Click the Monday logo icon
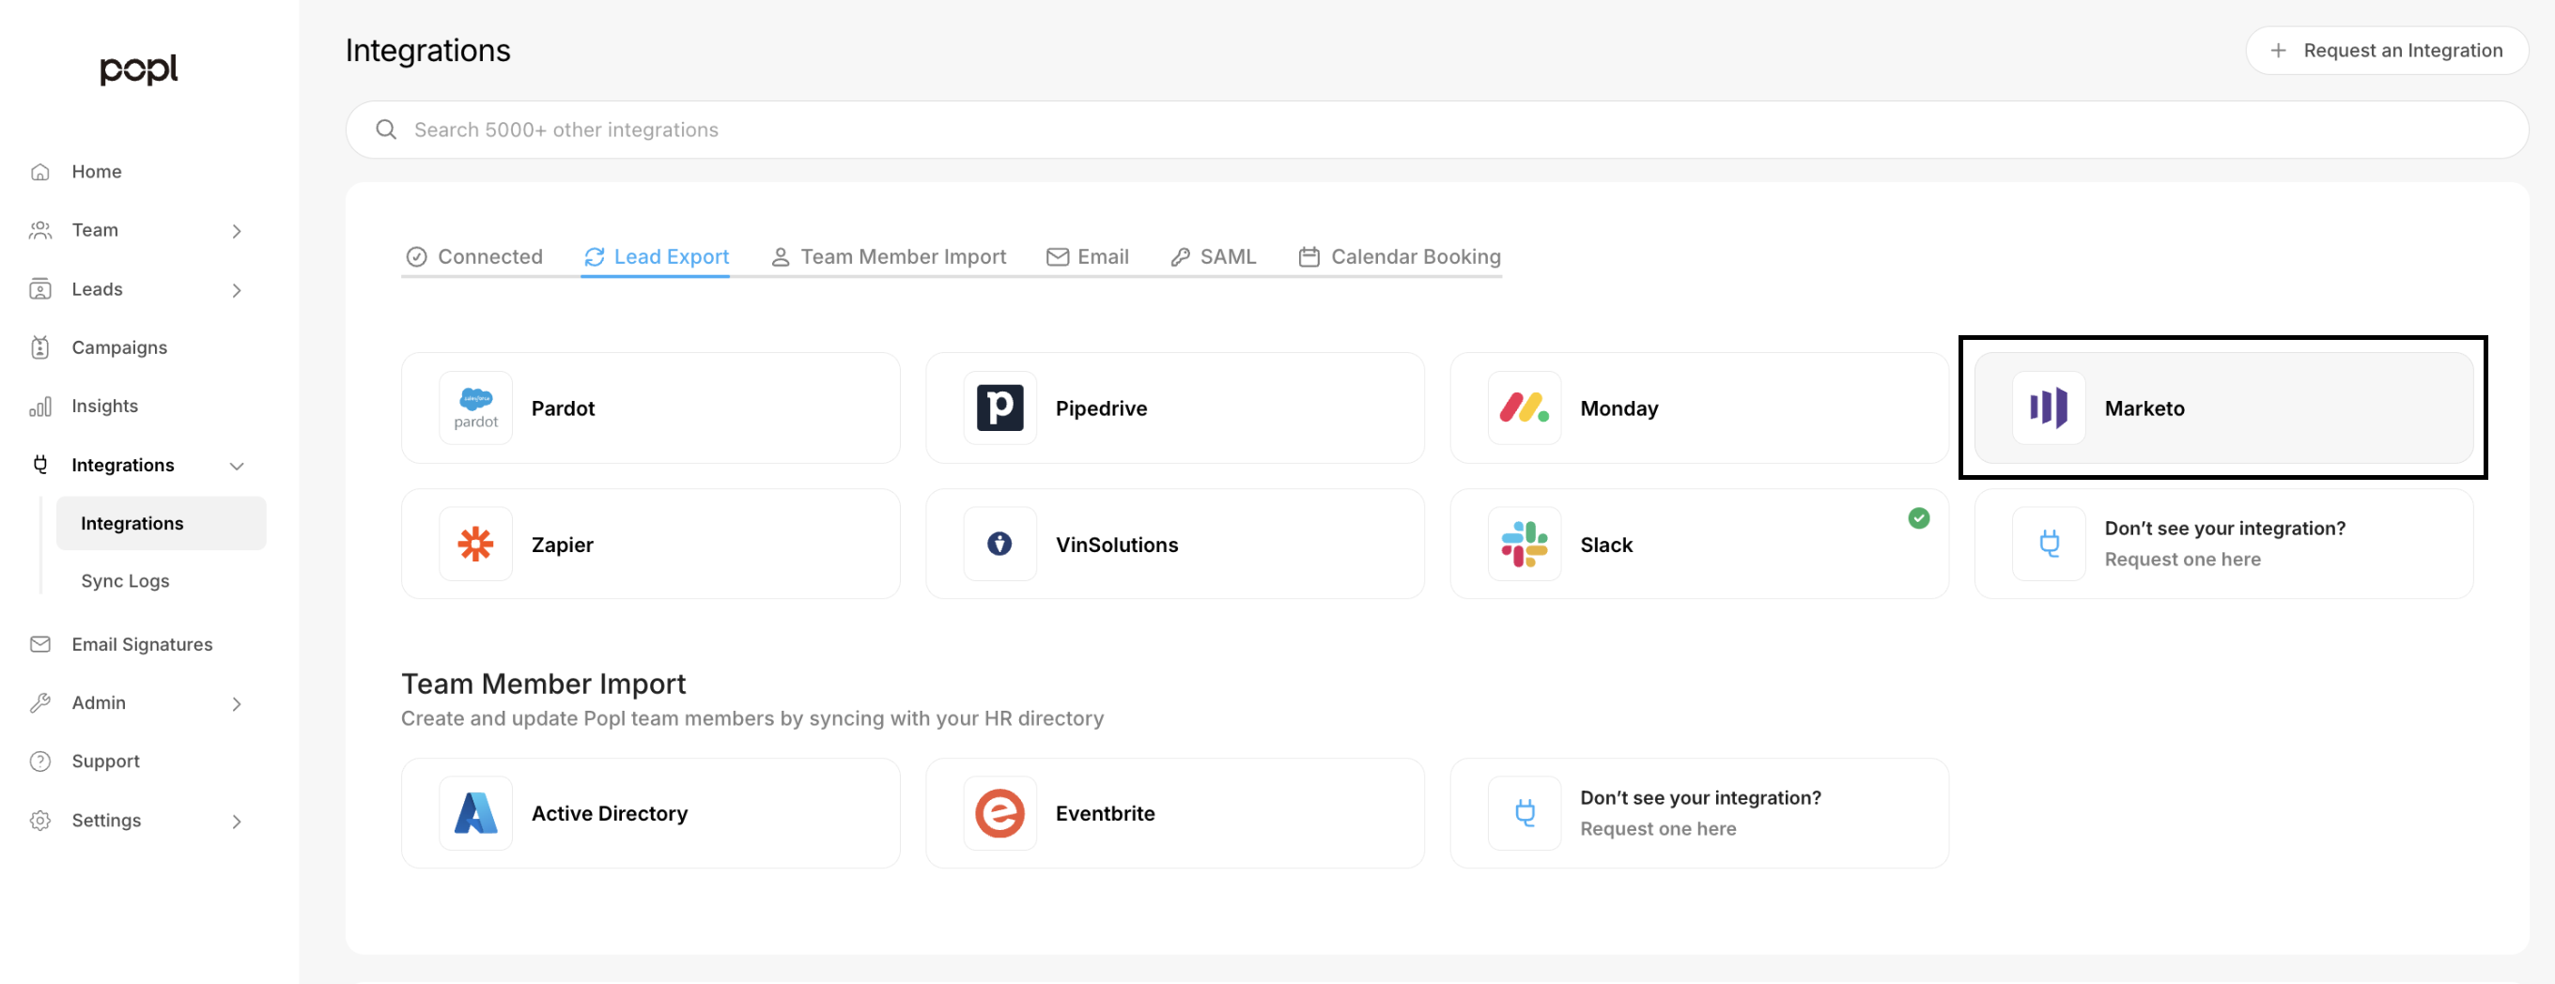This screenshot has width=2555, height=984. pyautogui.click(x=1524, y=408)
